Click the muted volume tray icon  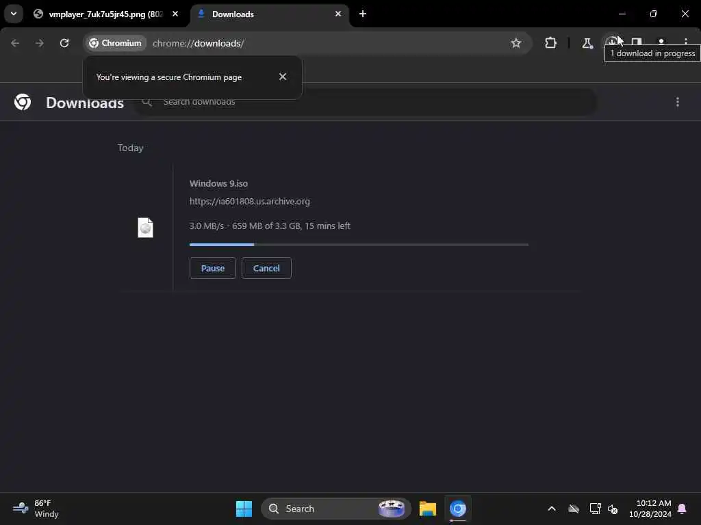(613, 509)
